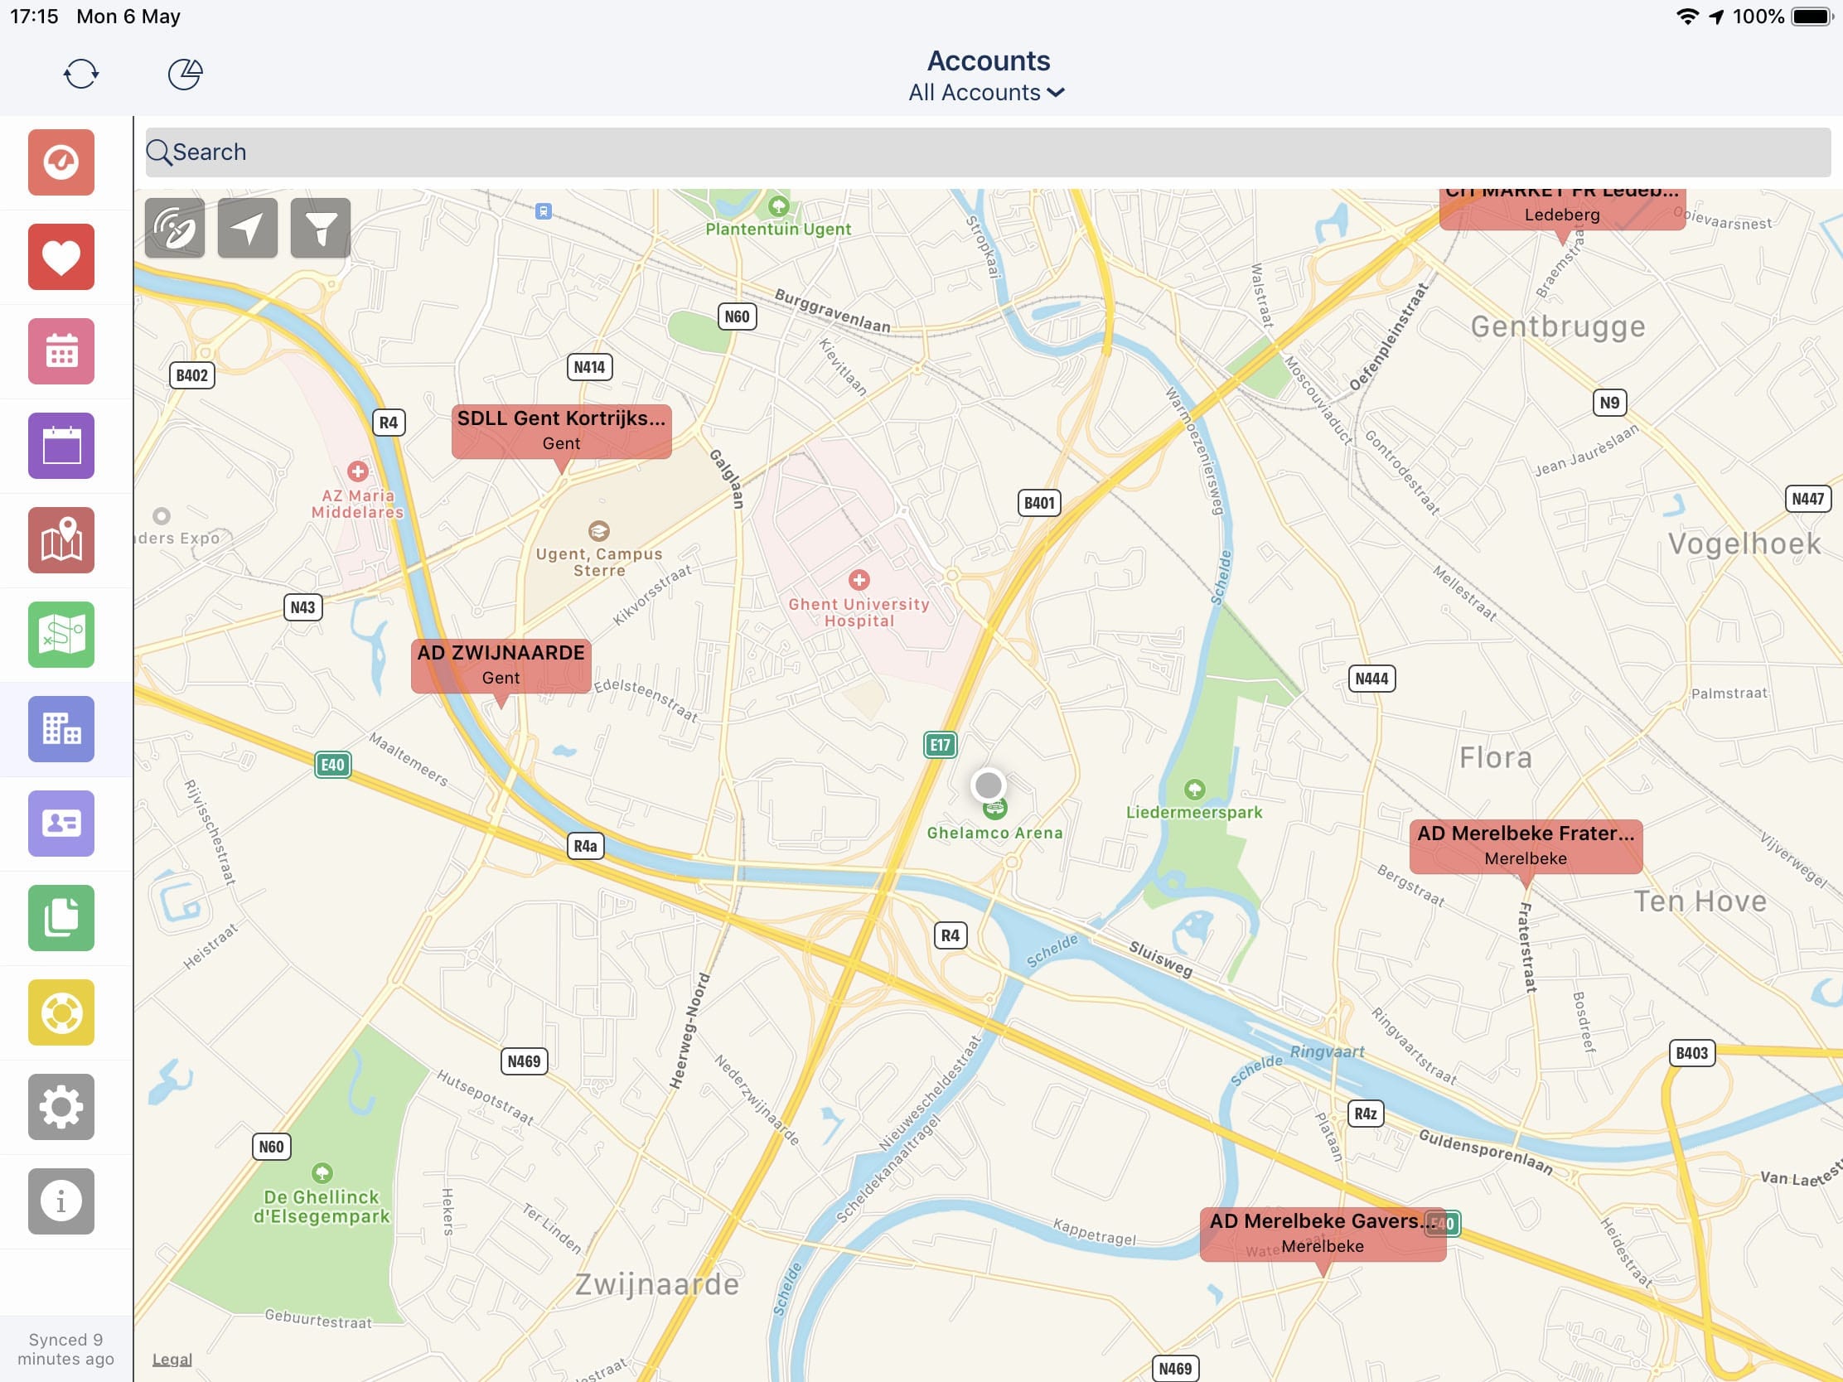Tap the N414 road shield
The height and width of the screenshot is (1382, 1843).
coord(590,367)
